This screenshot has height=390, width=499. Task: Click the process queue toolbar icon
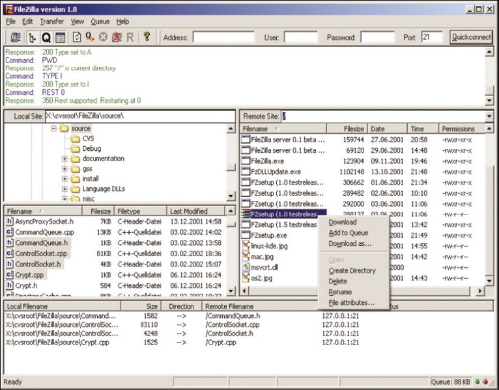(90, 38)
